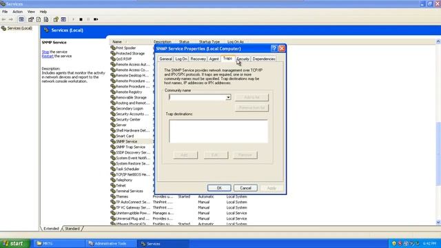The image size is (441, 248).
Task: Click the Start Service play toolbar icon
Action: click(73, 19)
